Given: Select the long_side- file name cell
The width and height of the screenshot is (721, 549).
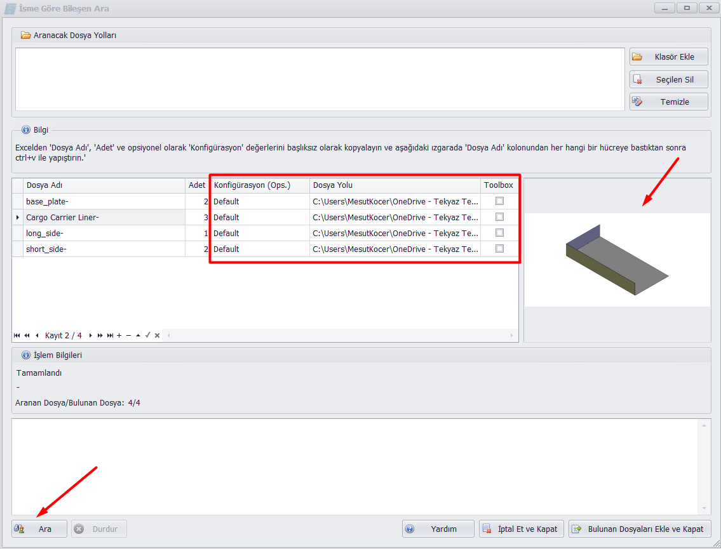Looking at the screenshot, I should (x=104, y=233).
